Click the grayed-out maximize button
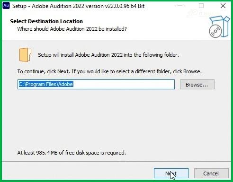The image size is (233, 182). pos(201,6)
